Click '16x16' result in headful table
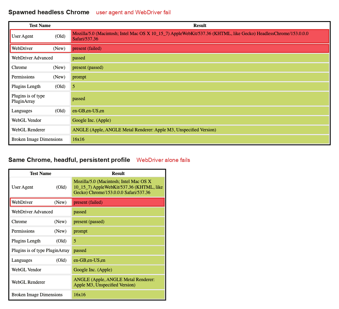Image resolution: width=339 pixels, height=309 pixels. [x=118, y=295]
